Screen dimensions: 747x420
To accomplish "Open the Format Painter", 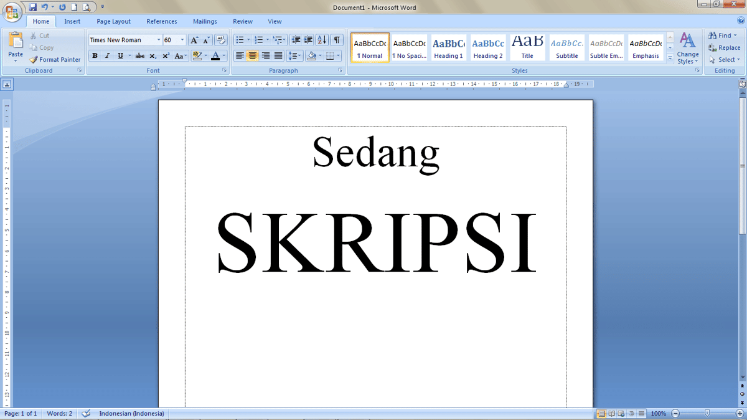I will click(55, 59).
